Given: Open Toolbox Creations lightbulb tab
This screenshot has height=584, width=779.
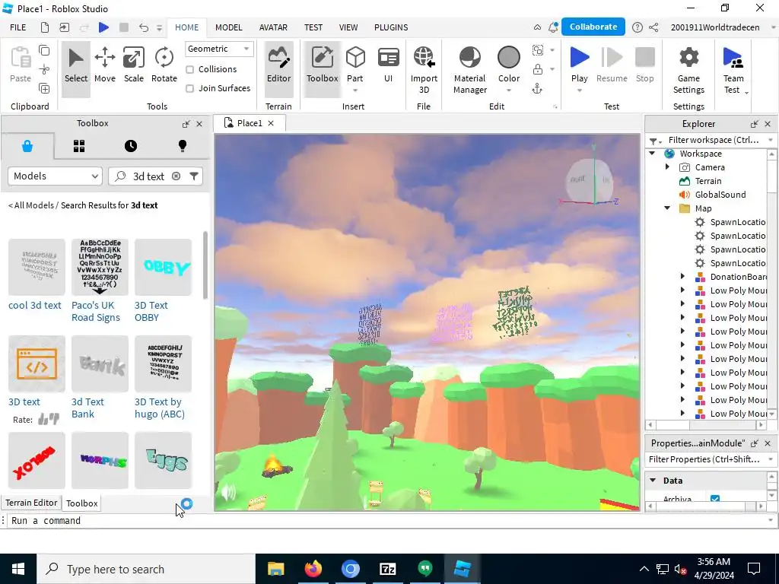Looking at the screenshot, I should coord(183,146).
